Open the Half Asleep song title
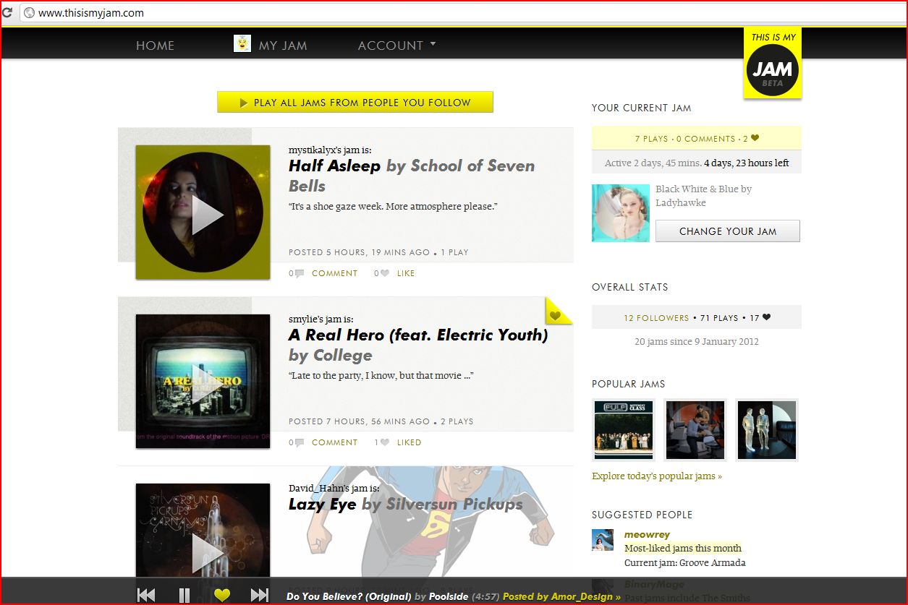The width and height of the screenshot is (908, 605). 334,166
